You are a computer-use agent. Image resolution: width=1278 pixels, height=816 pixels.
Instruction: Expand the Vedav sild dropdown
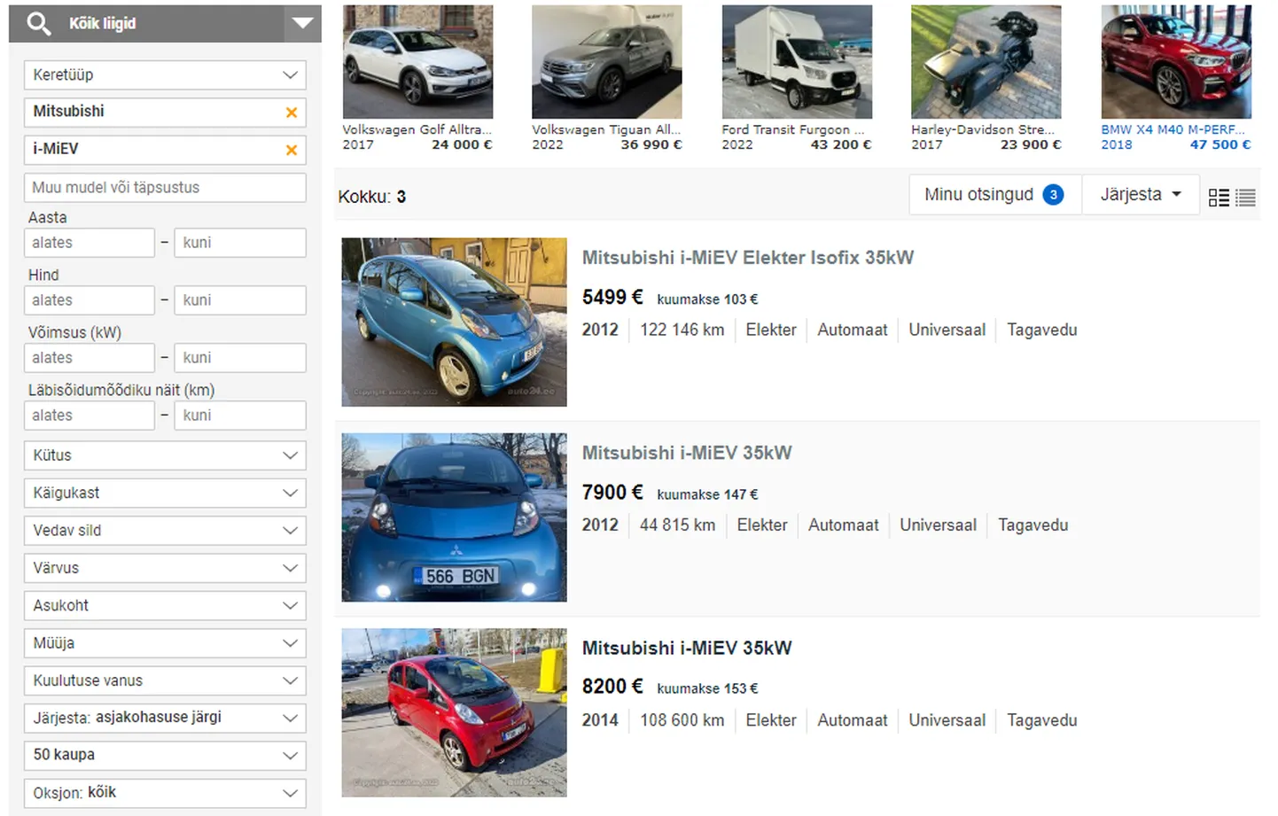point(165,531)
